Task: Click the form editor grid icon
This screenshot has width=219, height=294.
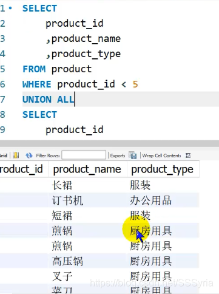Action: (16, 156)
